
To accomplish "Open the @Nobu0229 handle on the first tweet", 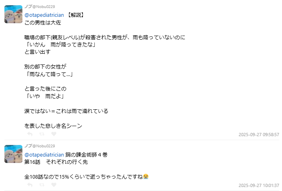I will 44,6.
